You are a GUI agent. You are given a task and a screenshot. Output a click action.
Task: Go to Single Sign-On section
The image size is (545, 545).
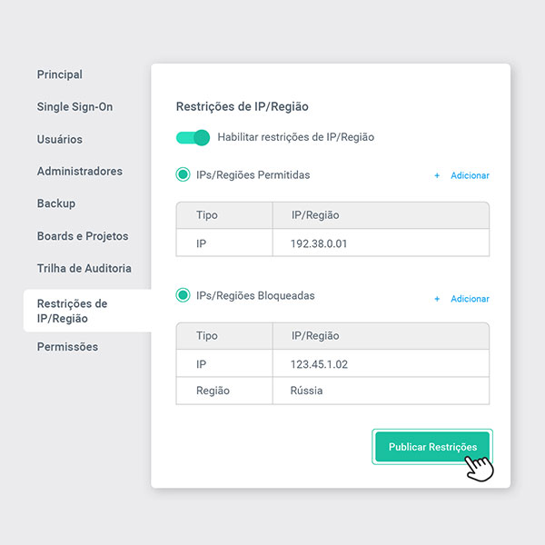pos(74,107)
